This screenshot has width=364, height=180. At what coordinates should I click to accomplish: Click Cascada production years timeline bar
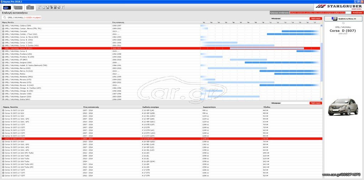300,31
